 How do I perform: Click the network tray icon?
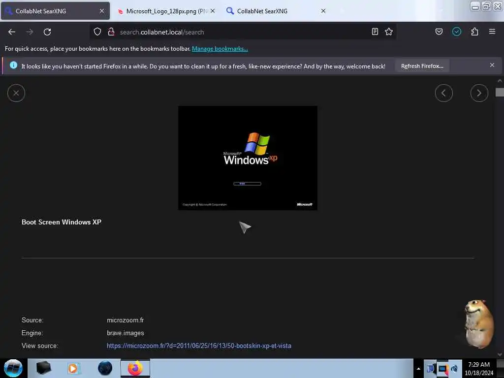[x=442, y=368]
